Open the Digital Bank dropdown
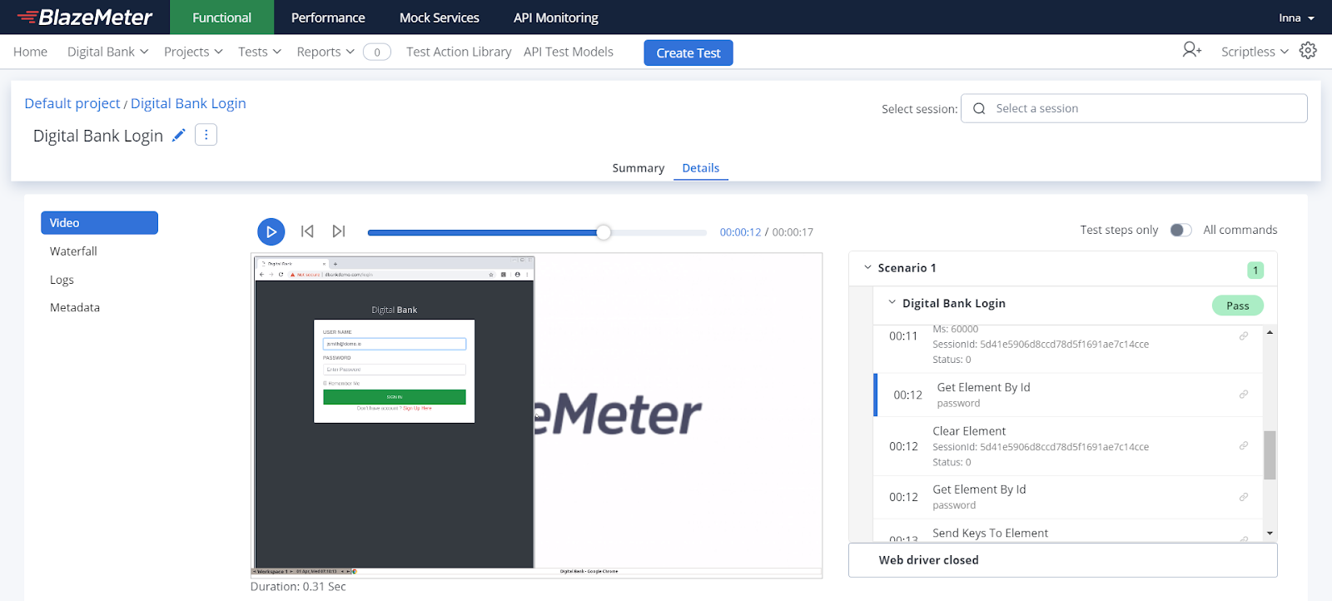The height and width of the screenshot is (601, 1332). tap(107, 52)
